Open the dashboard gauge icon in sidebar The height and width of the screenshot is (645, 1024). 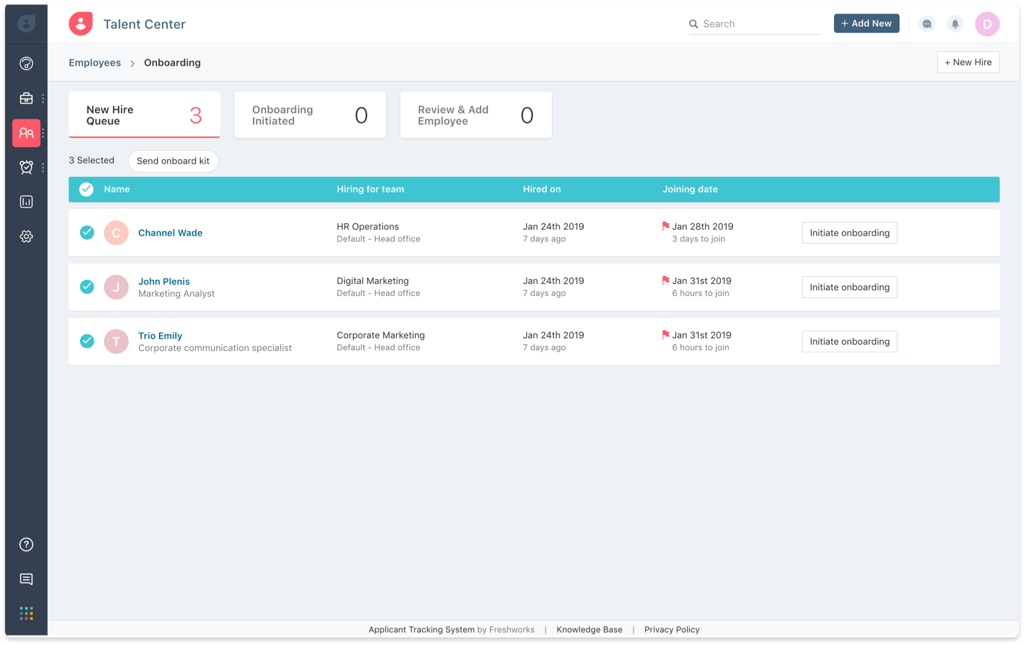point(26,63)
